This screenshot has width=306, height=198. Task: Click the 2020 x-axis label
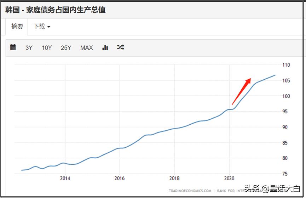click(229, 178)
